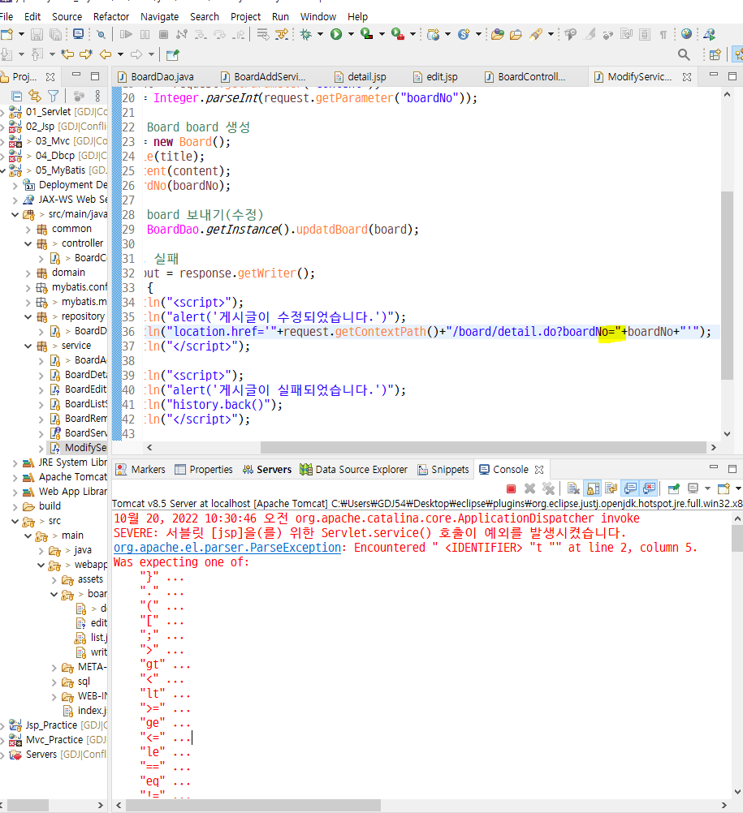Expand the domain package node
Image resolution: width=743 pixels, height=813 pixels.
[x=28, y=273]
